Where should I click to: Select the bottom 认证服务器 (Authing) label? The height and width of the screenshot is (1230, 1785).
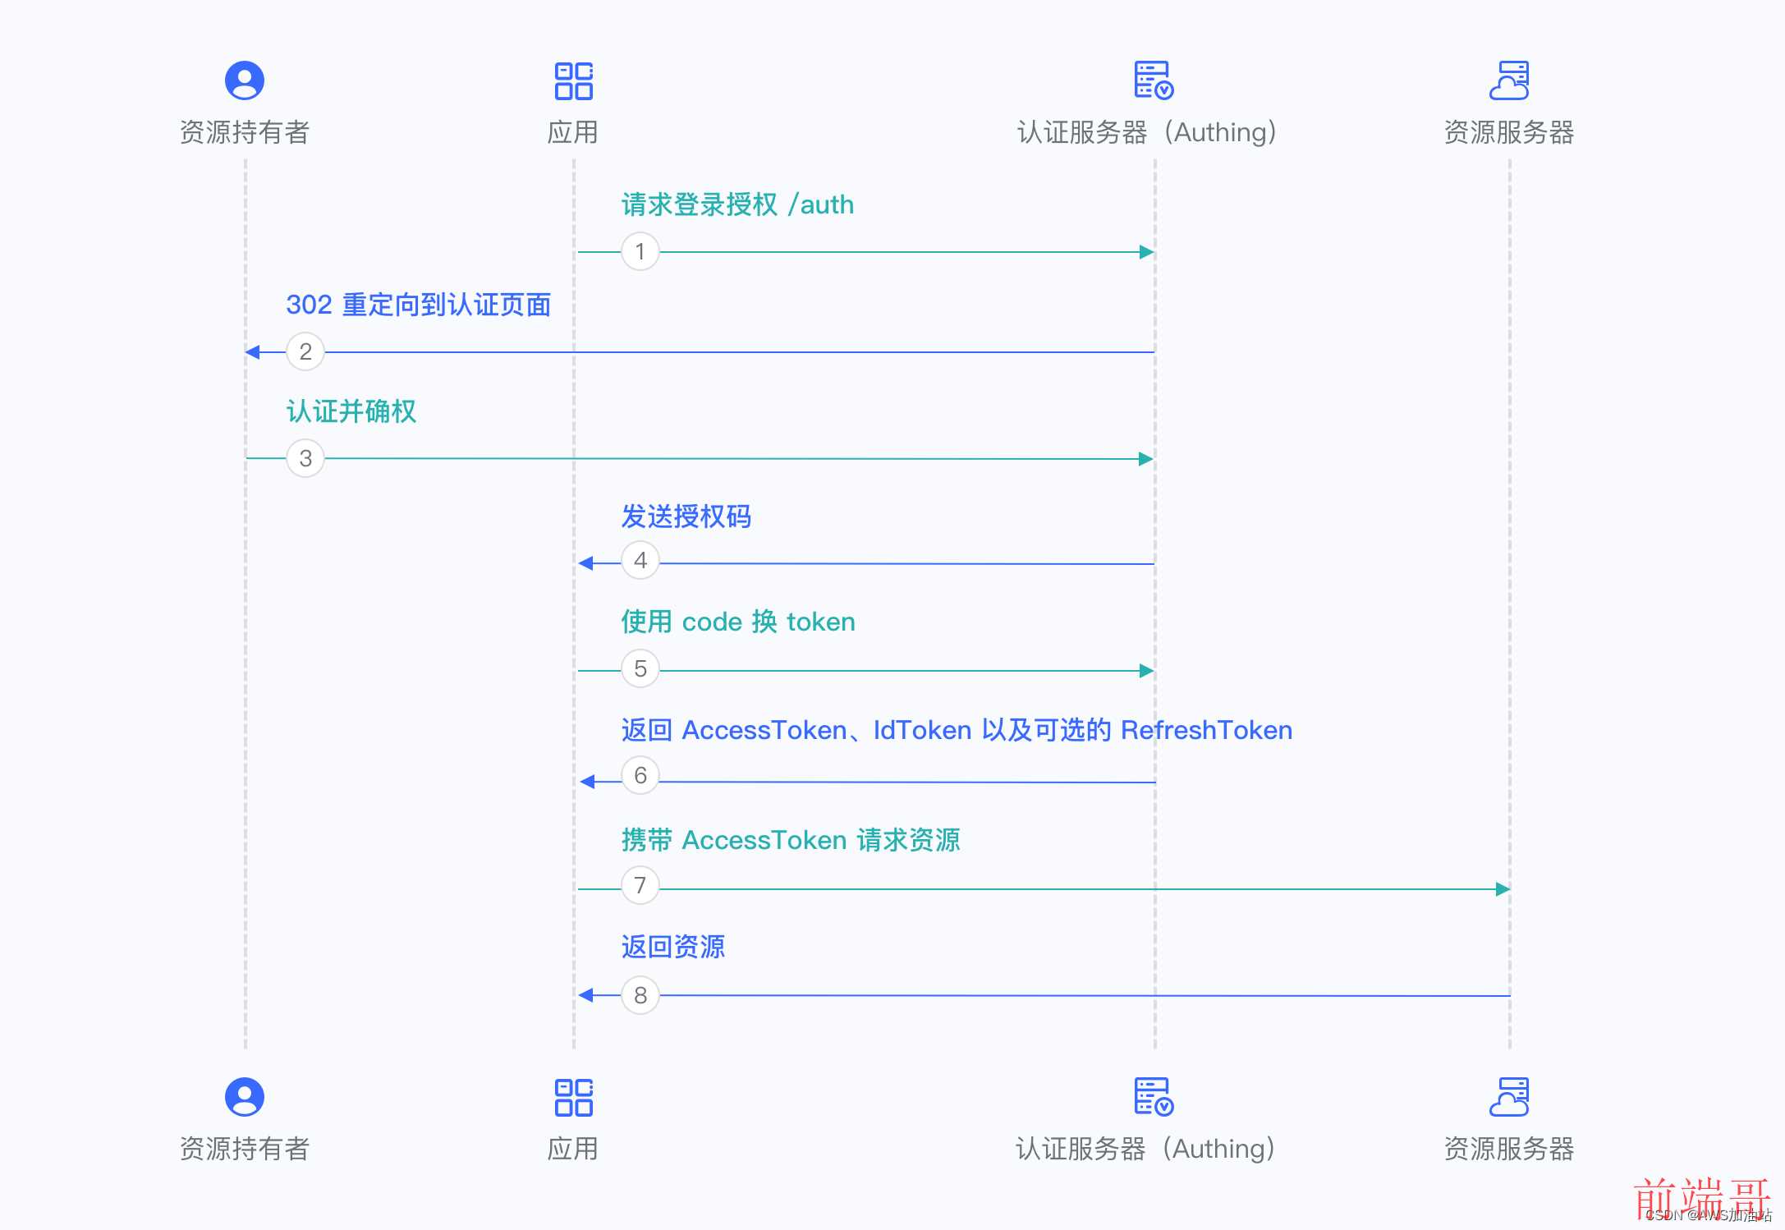point(1146,1149)
